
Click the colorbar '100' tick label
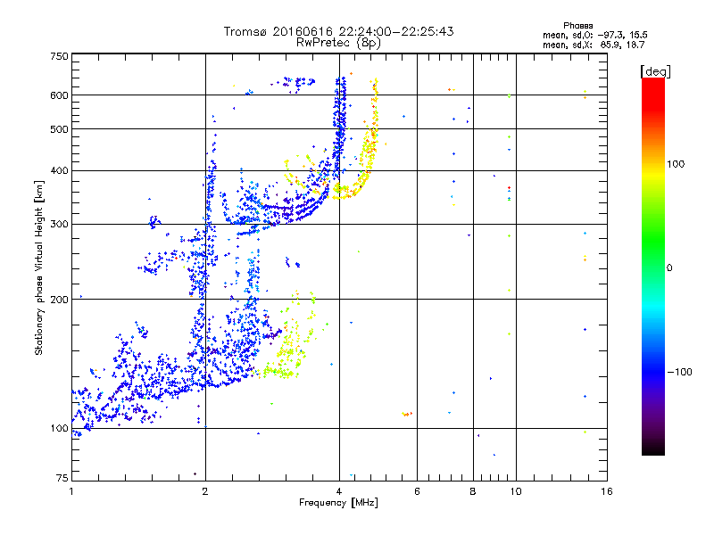pos(676,164)
